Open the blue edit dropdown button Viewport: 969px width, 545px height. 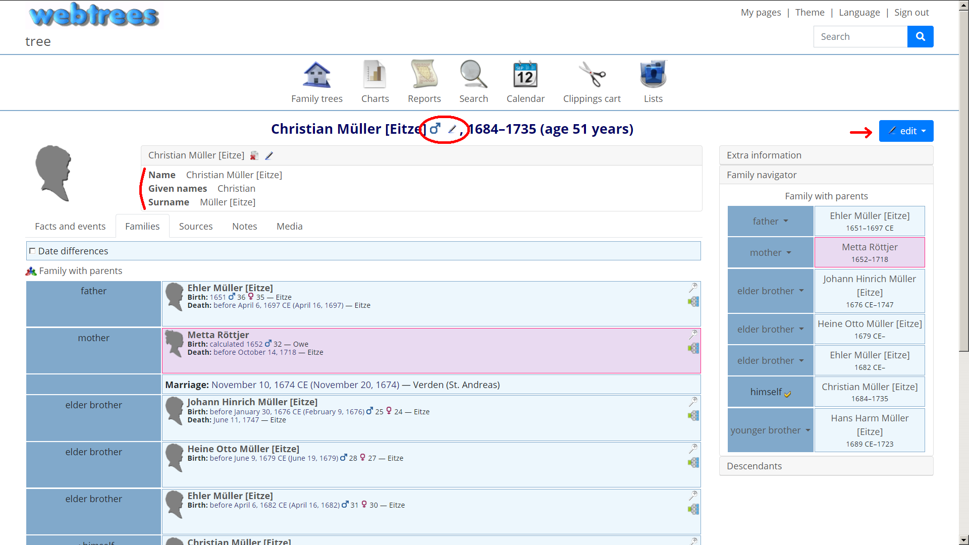click(906, 131)
